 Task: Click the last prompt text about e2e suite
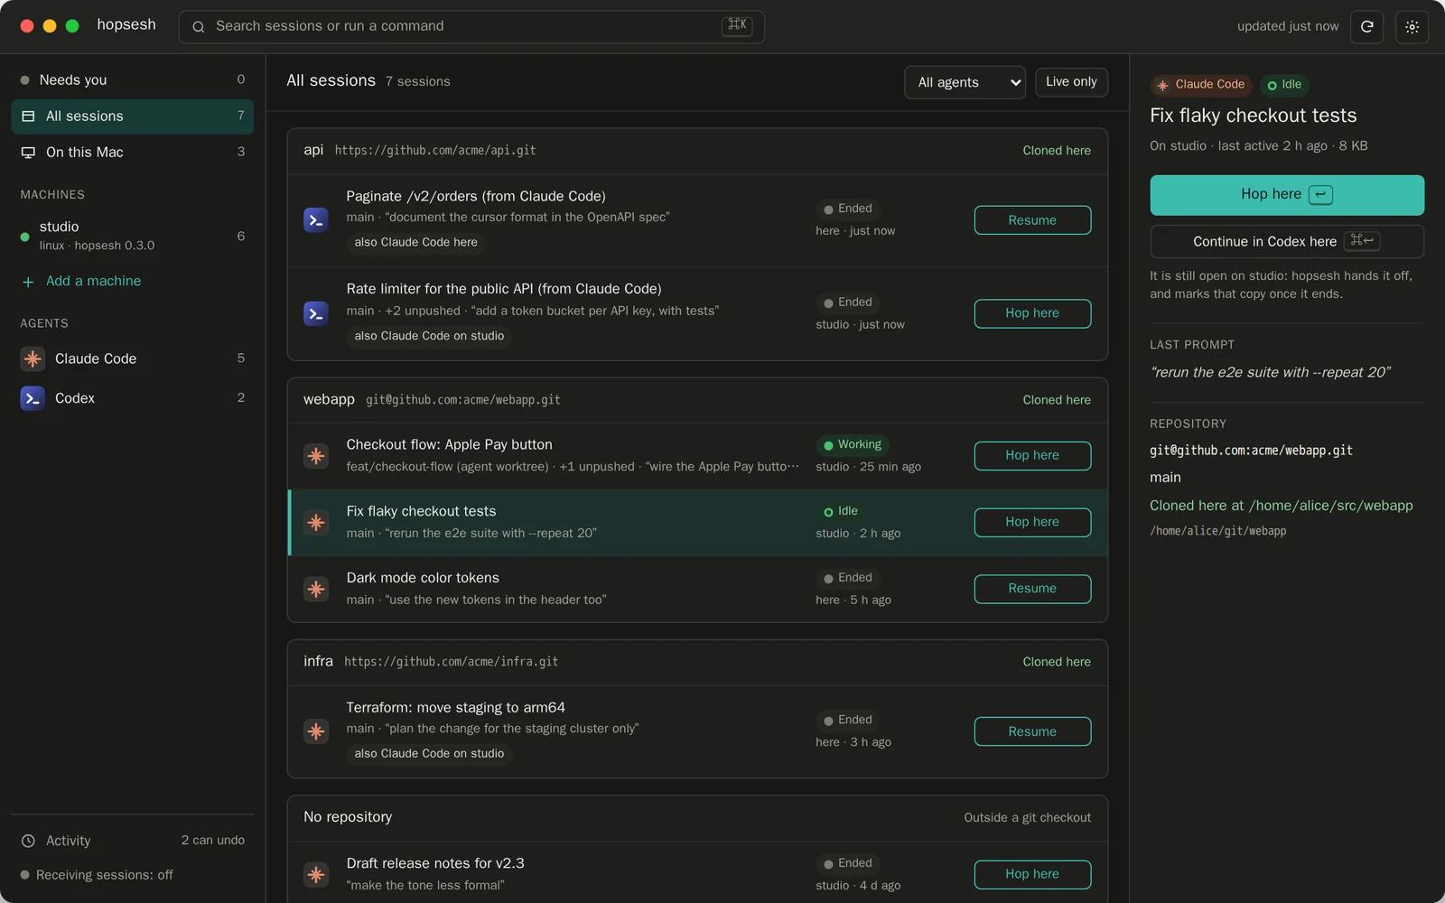point(1271,373)
